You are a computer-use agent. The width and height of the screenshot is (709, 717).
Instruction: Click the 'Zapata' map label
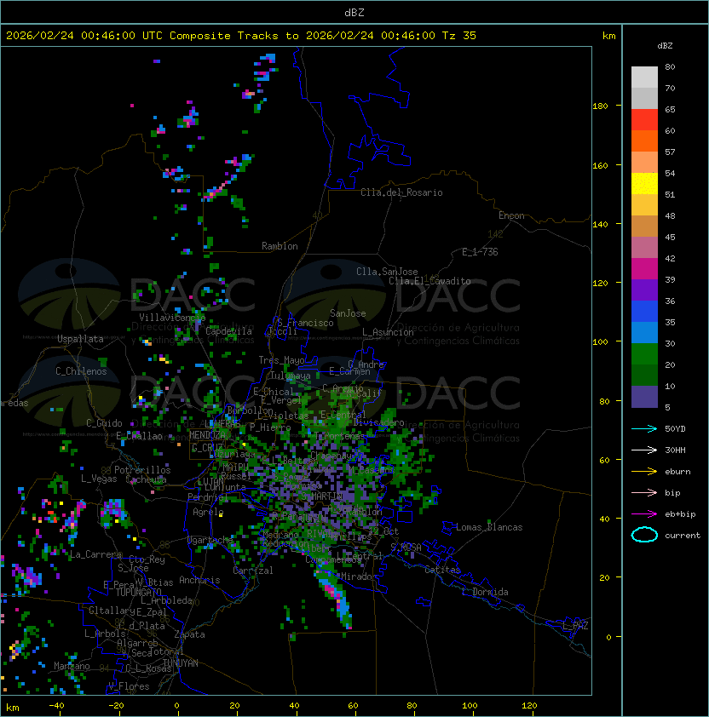[189, 634]
